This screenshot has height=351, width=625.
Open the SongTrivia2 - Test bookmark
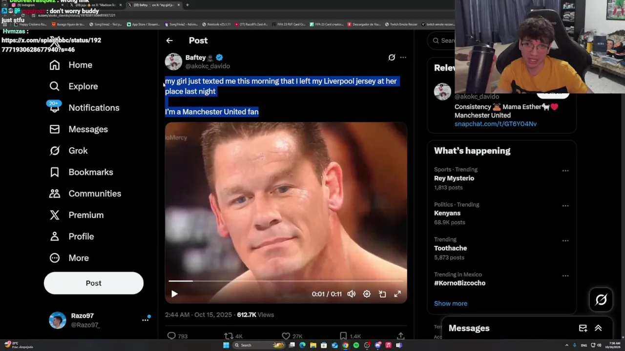coord(106,24)
